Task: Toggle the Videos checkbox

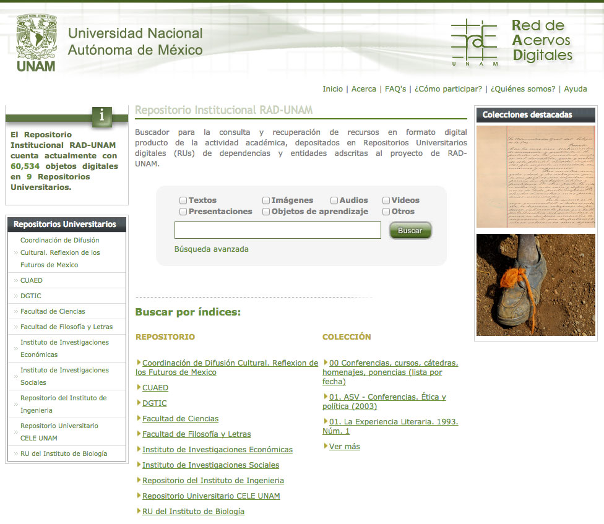Action: tap(386, 200)
